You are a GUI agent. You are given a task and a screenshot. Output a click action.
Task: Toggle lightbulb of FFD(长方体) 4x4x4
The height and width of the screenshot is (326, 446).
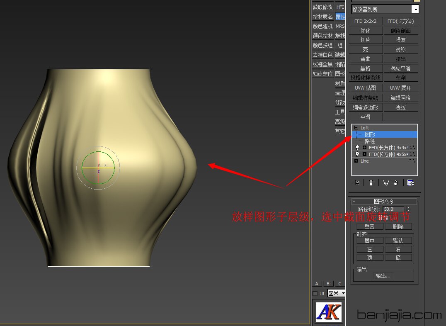coord(357,148)
